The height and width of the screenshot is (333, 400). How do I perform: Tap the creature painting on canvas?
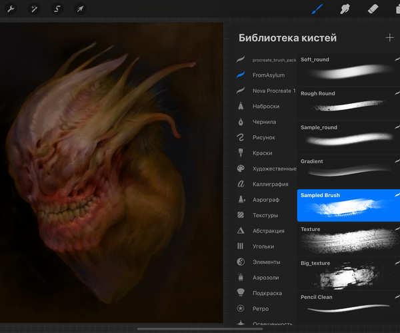pos(111,172)
